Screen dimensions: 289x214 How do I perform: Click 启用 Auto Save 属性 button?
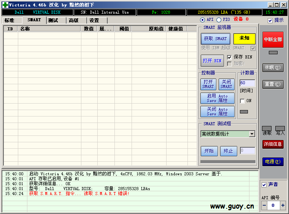[x=218, y=98]
